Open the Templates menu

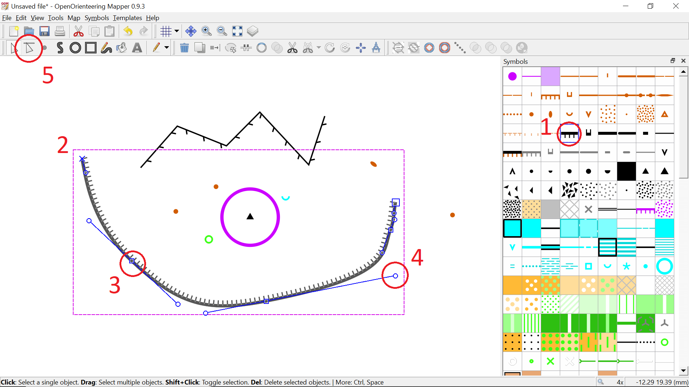coord(127,18)
